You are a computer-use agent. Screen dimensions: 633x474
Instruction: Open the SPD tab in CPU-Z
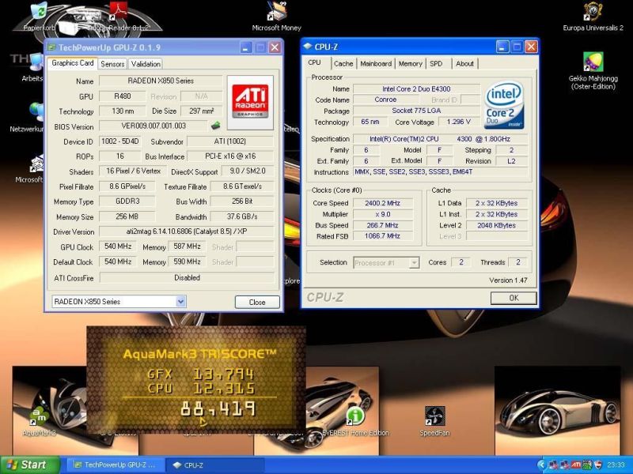coord(436,63)
